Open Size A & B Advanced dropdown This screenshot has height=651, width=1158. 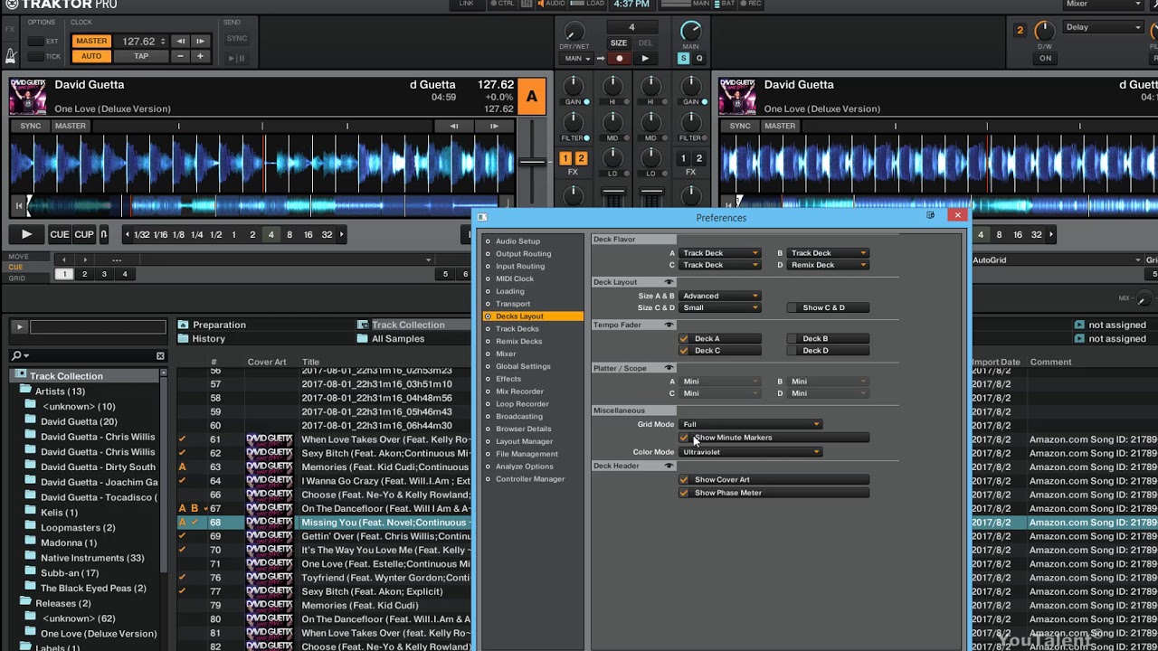pos(719,296)
